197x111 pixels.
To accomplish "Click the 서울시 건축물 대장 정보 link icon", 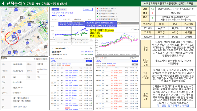I will [35, 59].
